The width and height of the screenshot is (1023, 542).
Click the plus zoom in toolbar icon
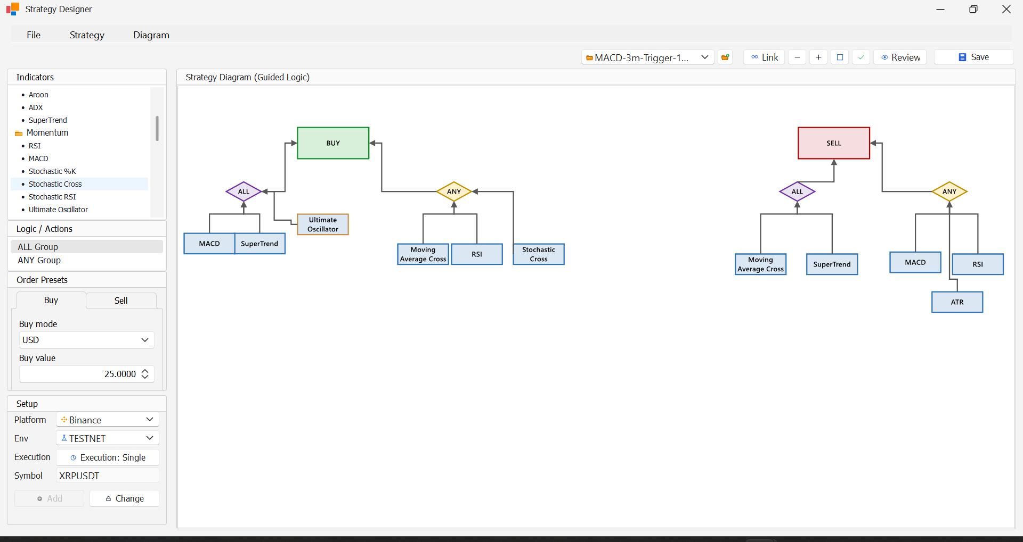(818, 57)
